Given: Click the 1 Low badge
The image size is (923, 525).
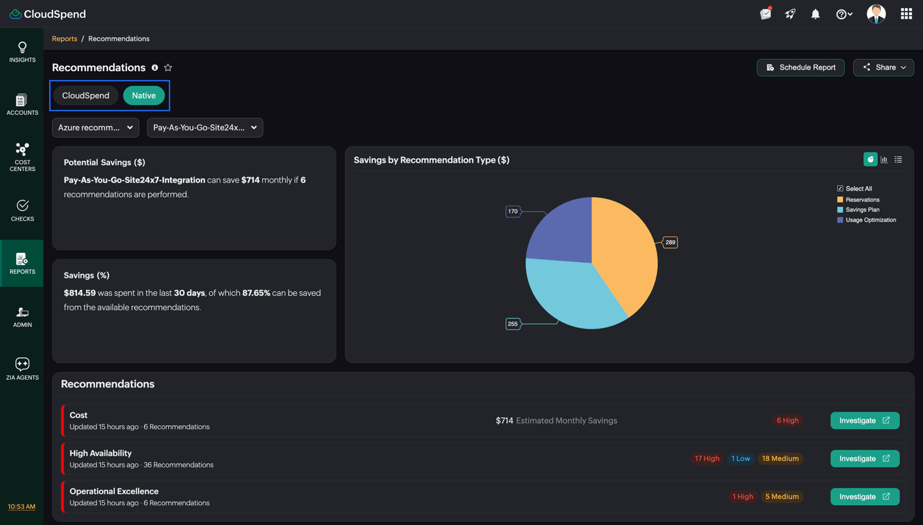Looking at the screenshot, I should point(741,458).
